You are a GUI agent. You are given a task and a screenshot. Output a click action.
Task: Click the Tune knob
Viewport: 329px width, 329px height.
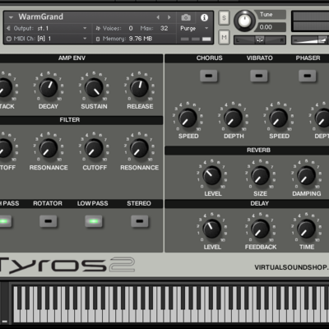pos(244,21)
